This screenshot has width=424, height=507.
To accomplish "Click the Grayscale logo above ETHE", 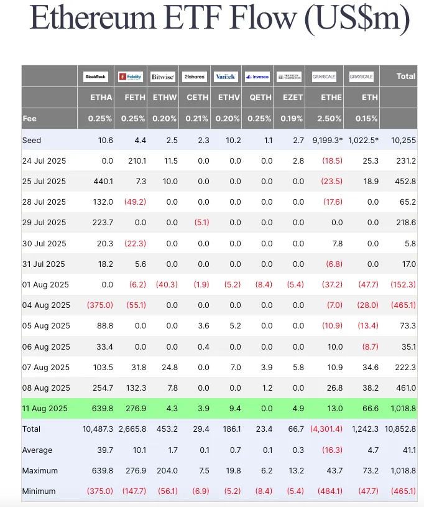I will (328, 77).
